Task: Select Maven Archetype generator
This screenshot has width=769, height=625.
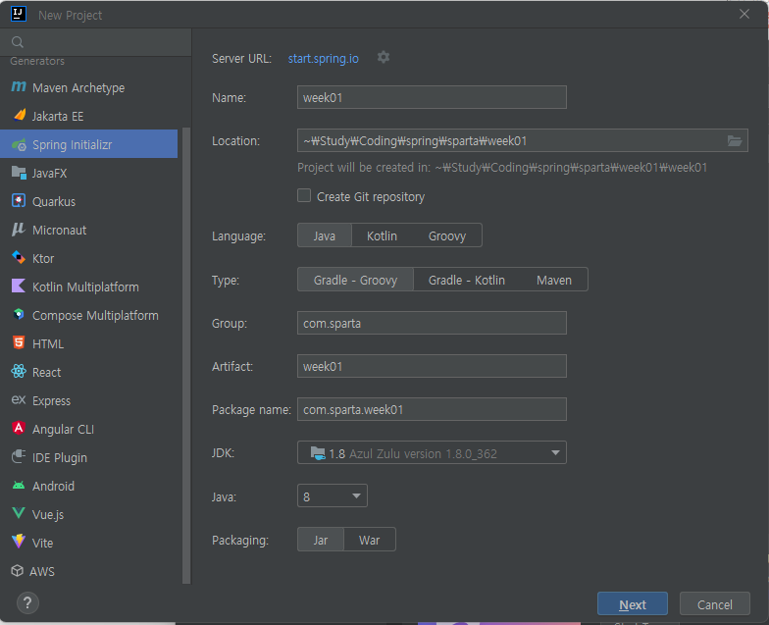Action: pyautogui.click(x=88, y=88)
